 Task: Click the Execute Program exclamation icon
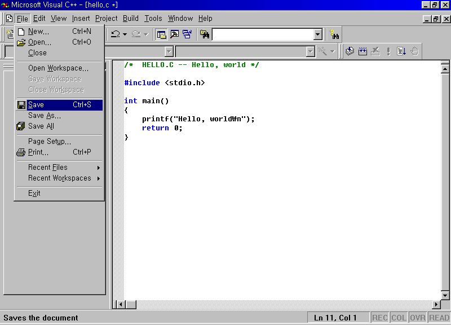[388, 51]
